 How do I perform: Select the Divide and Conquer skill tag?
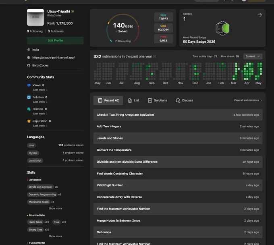pyautogui.click(x=40, y=187)
